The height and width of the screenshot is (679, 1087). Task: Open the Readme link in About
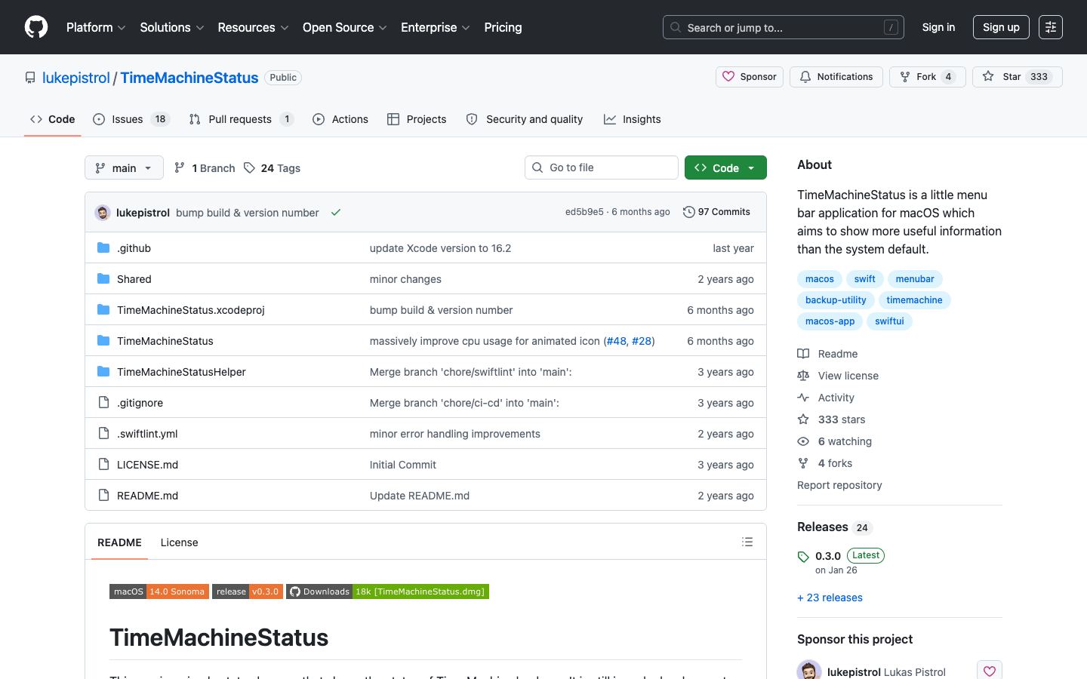[827, 354]
